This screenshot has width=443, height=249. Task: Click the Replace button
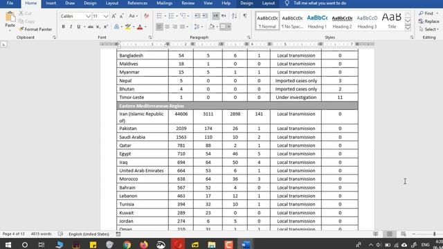point(429,21)
